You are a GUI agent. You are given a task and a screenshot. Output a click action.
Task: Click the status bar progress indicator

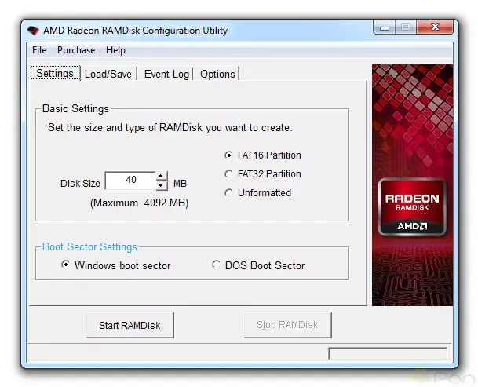[388, 353]
